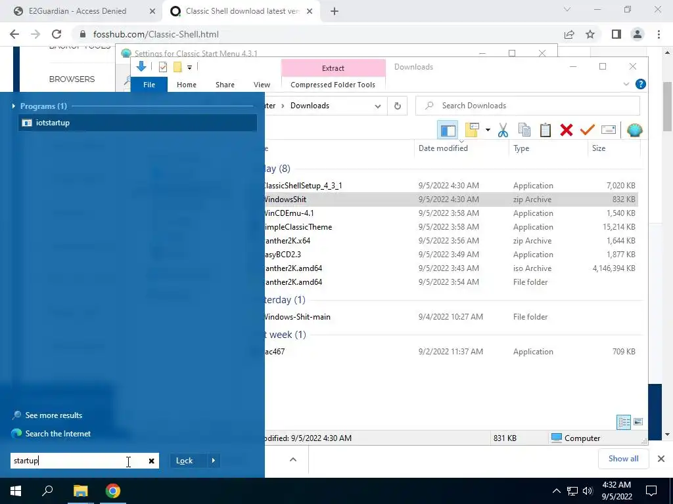Go back in Chrome
673x504 pixels.
(x=14, y=34)
